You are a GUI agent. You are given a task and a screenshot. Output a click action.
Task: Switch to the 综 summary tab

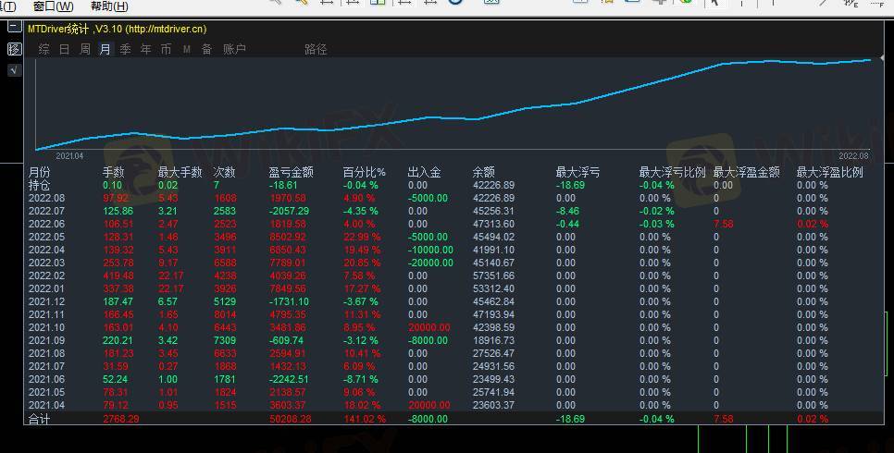(43, 49)
